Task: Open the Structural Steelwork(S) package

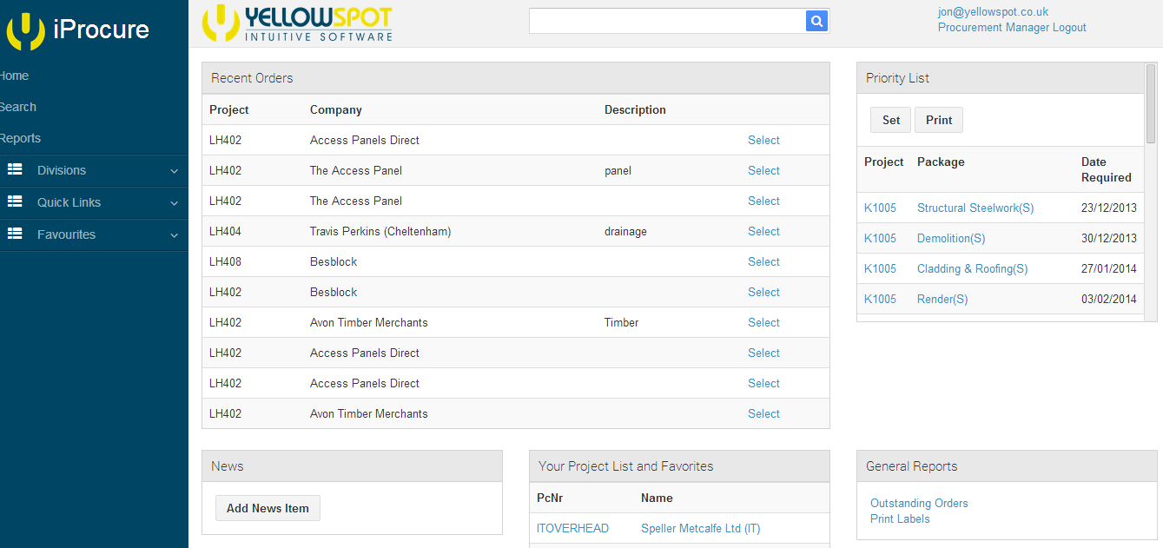Action: tap(975, 208)
